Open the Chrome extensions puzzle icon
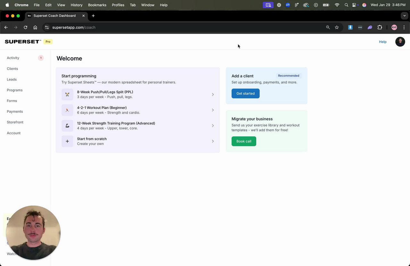The height and width of the screenshot is (266, 410). point(380,28)
